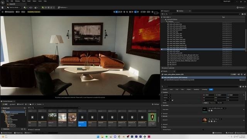Open the Element 0 material picker dropdown
The height and width of the screenshot is (139, 247).
pyautogui.click(x=215, y=119)
